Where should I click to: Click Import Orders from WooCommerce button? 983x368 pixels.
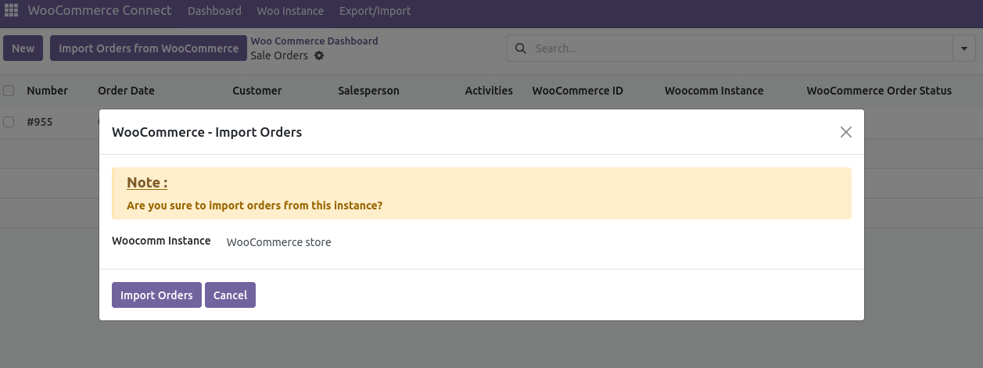pyautogui.click(x=149, y=48)
